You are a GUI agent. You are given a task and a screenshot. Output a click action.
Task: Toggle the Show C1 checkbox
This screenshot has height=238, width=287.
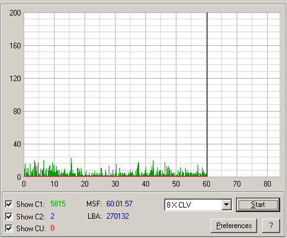(x=9, y=205)
